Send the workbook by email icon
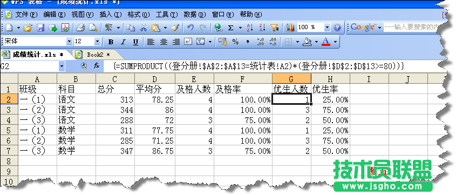 pos(53,28)
